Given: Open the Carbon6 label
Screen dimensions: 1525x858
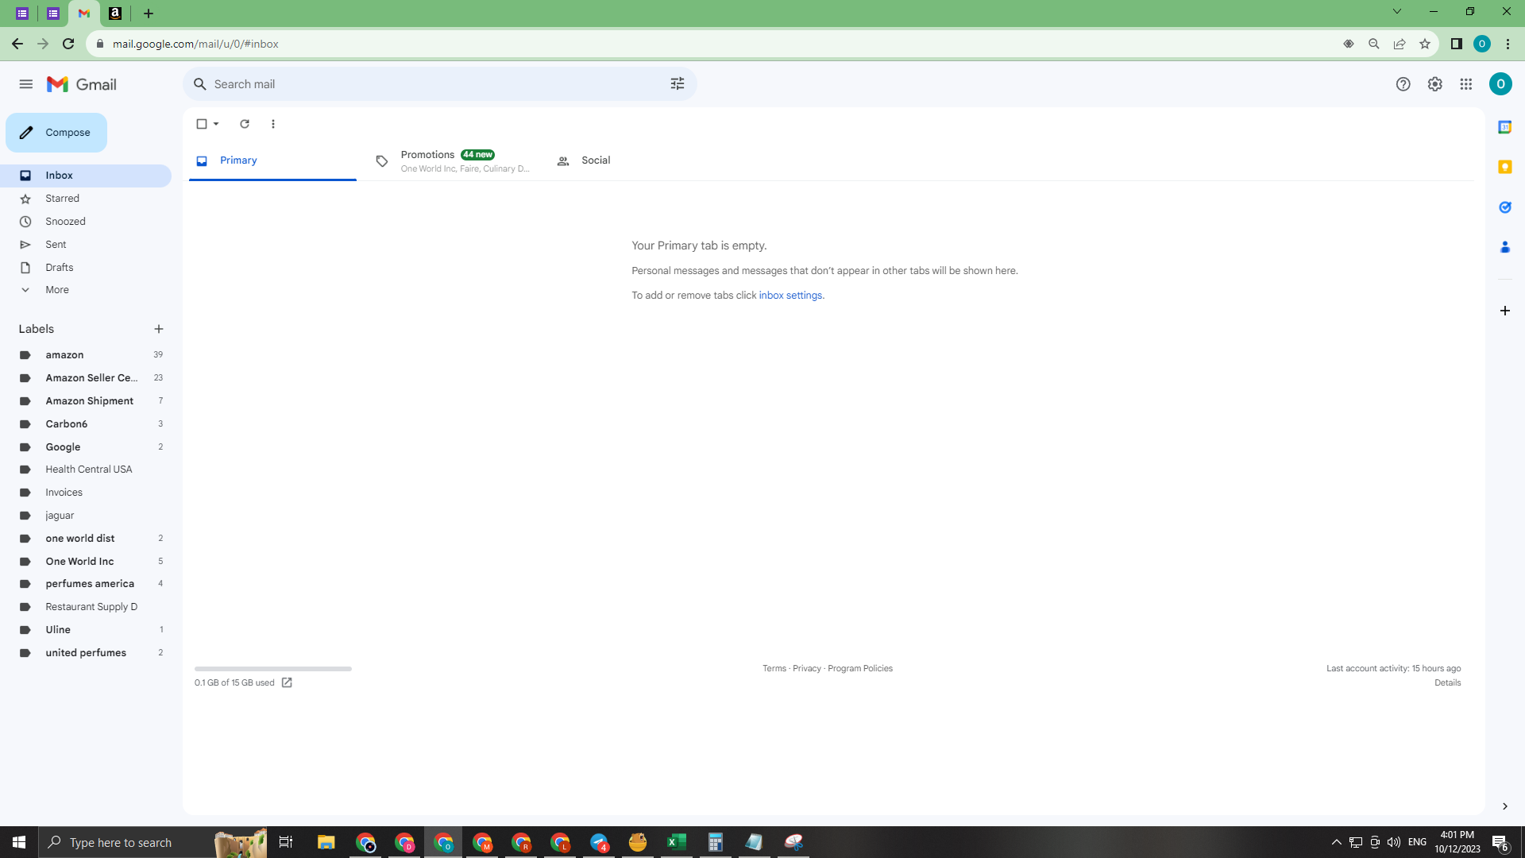Looking at the screenshot, I should point(86,424).
